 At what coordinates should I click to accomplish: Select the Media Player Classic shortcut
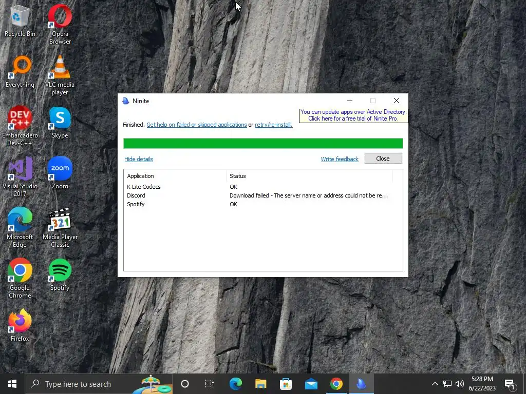tap(60, 227)
